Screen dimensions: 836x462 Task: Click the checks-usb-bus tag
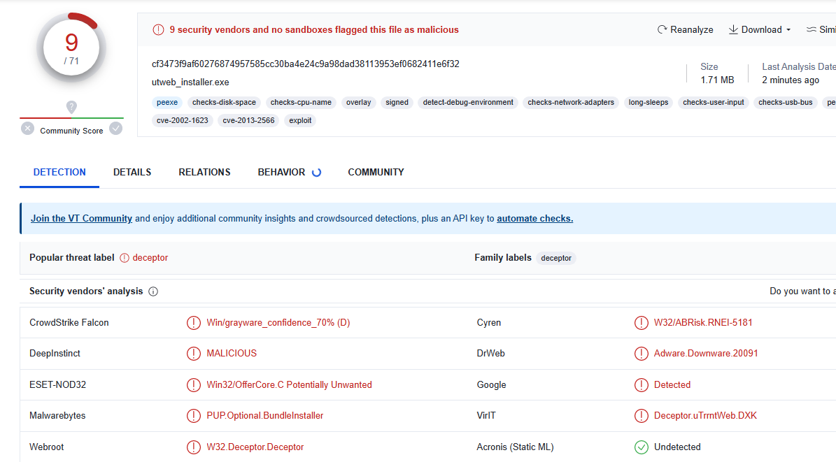point(786,102)
